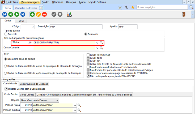Delete record with red minus icon

point(44,14)
